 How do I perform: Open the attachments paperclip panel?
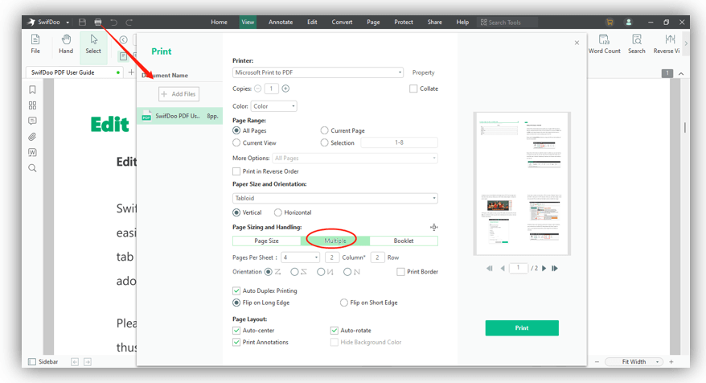[32, 137]
